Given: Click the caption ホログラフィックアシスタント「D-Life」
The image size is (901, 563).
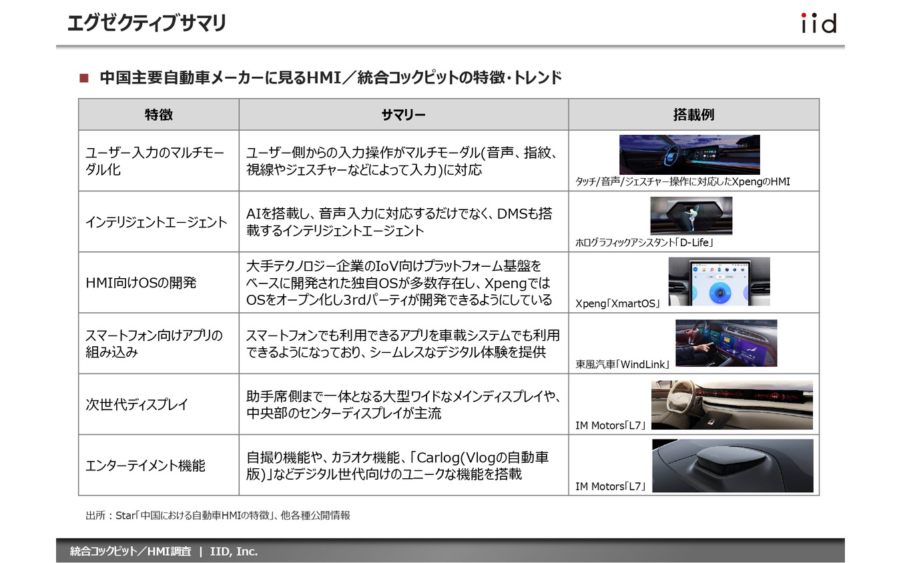Looking at the screenshot, I should click(x=645, y=242).
